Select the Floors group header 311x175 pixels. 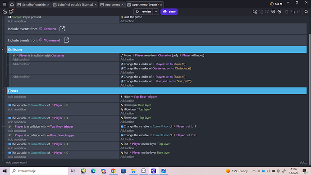click(x=156, y=91)
